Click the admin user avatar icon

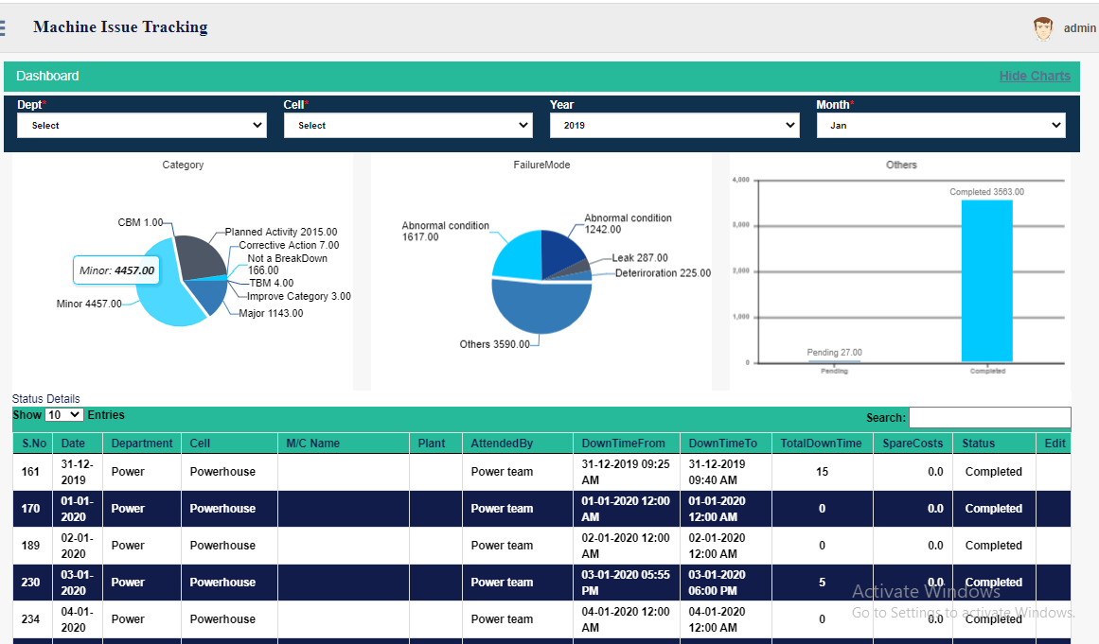tap(1043, 28)
